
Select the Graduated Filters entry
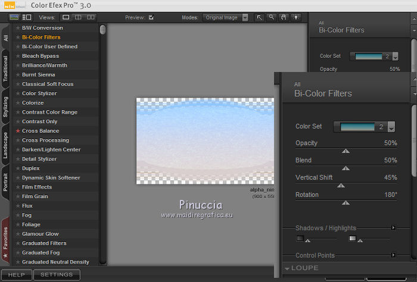[44, 243]
